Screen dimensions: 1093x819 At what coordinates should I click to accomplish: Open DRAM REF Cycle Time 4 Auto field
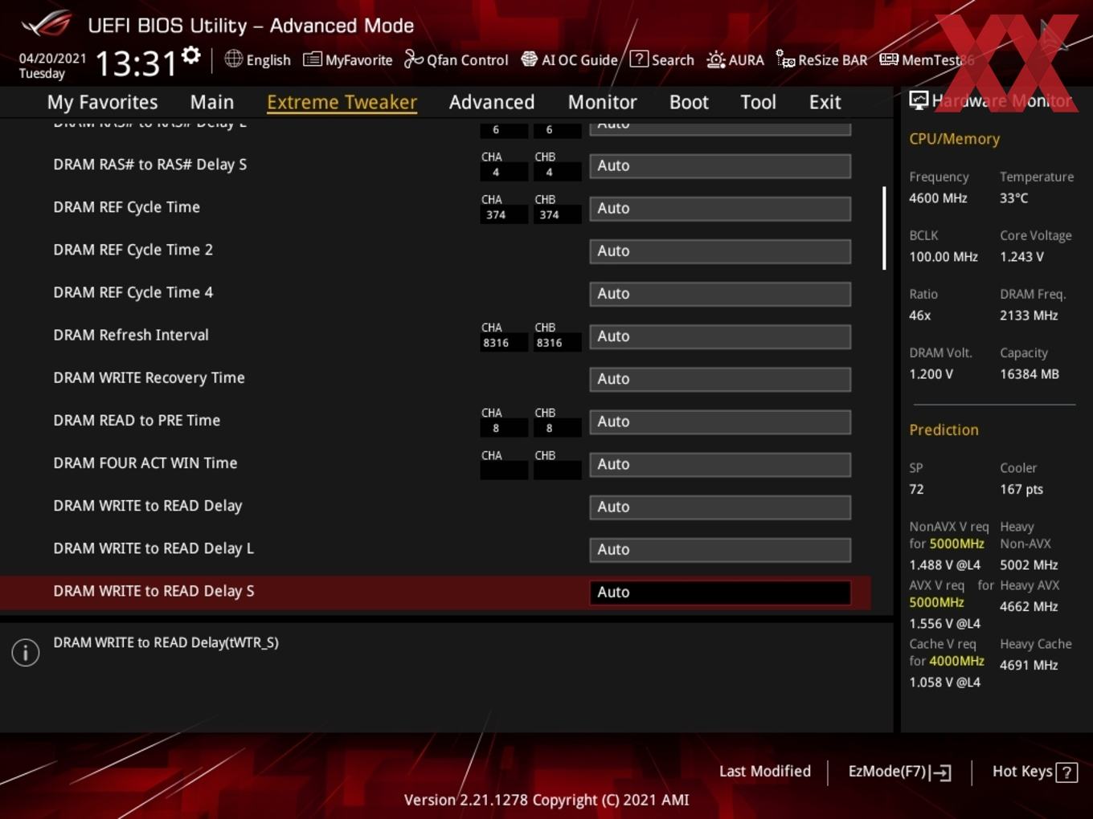click(x=720, y=294)
